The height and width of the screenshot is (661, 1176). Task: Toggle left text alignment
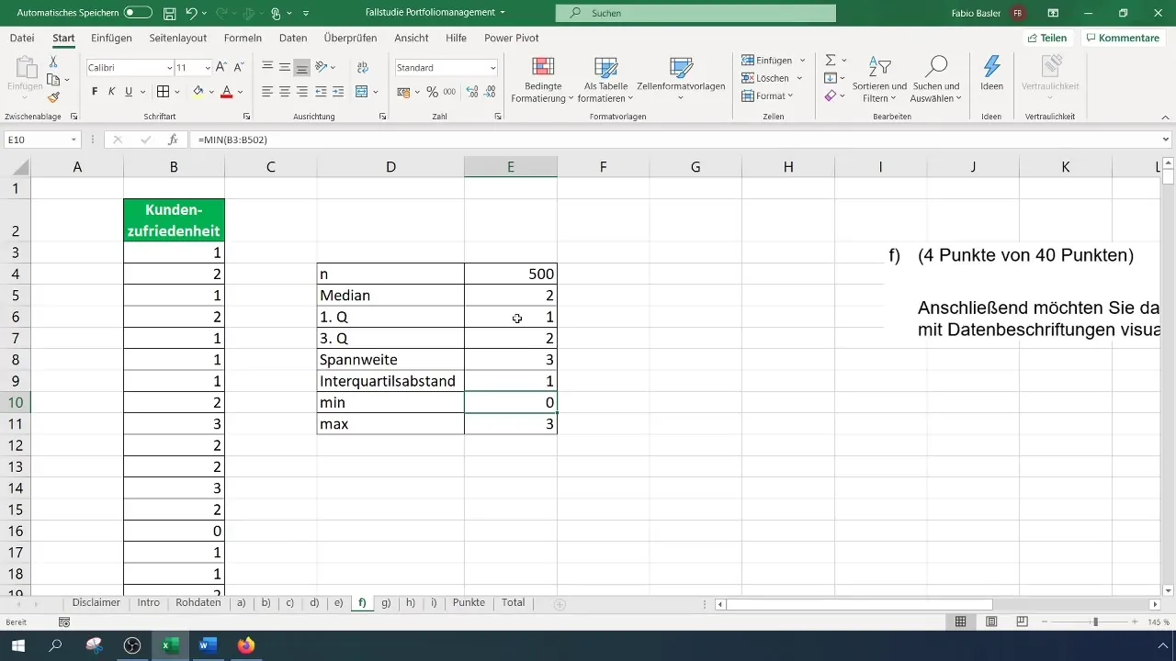267,92
